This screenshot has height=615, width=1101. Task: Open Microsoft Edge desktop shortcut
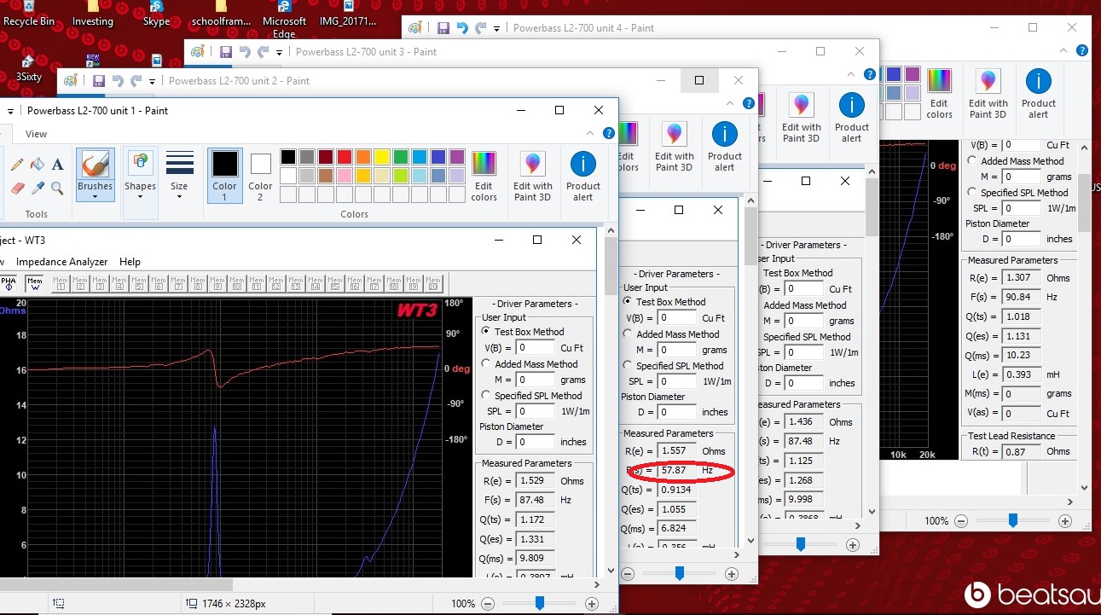click(x=284, y=20)
